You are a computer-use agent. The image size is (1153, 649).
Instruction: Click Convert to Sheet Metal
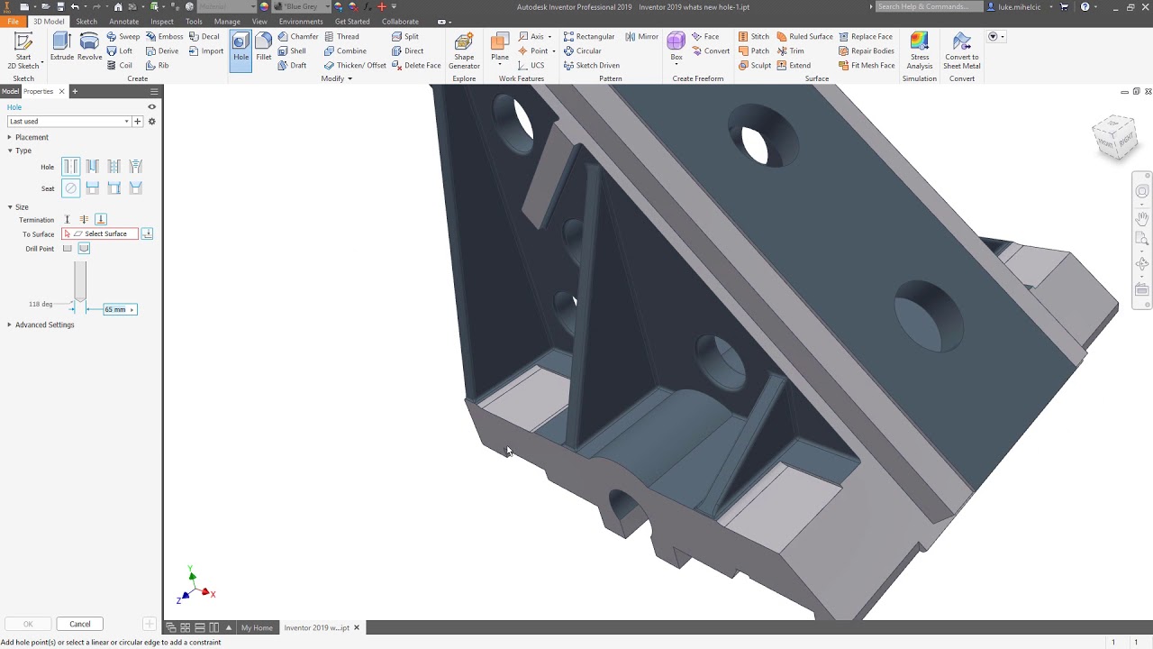tap(962, 50)
